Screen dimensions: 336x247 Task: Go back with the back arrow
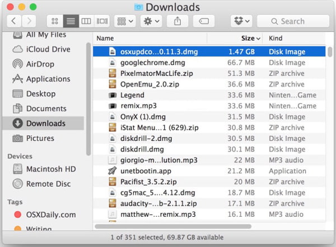13,21
